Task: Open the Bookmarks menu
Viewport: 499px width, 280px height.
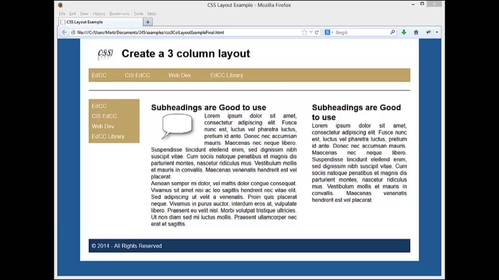Action: click(119, 14)
